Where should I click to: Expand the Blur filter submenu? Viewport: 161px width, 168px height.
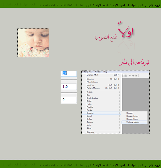click(x=102, y=95)
